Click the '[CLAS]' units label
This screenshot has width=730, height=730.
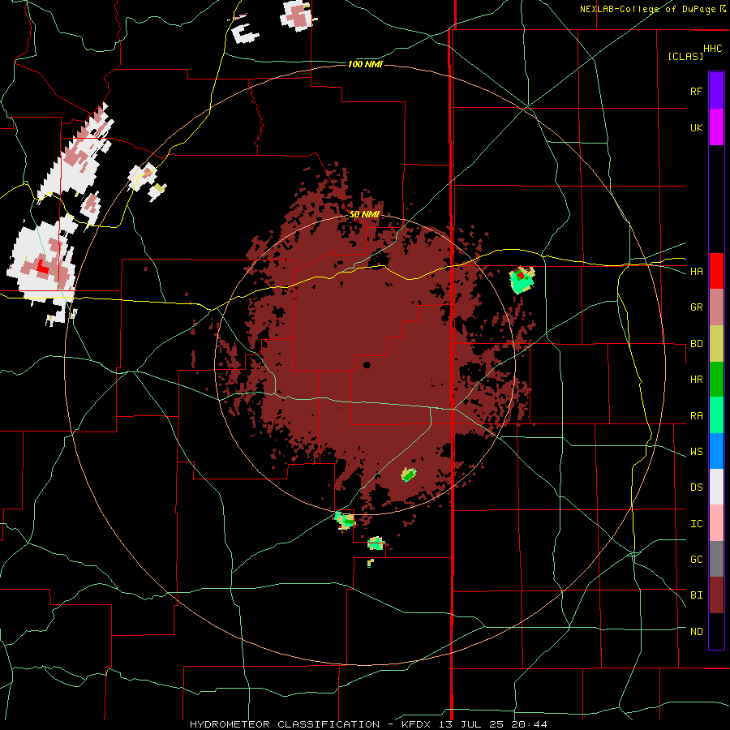tap(685, 56)
